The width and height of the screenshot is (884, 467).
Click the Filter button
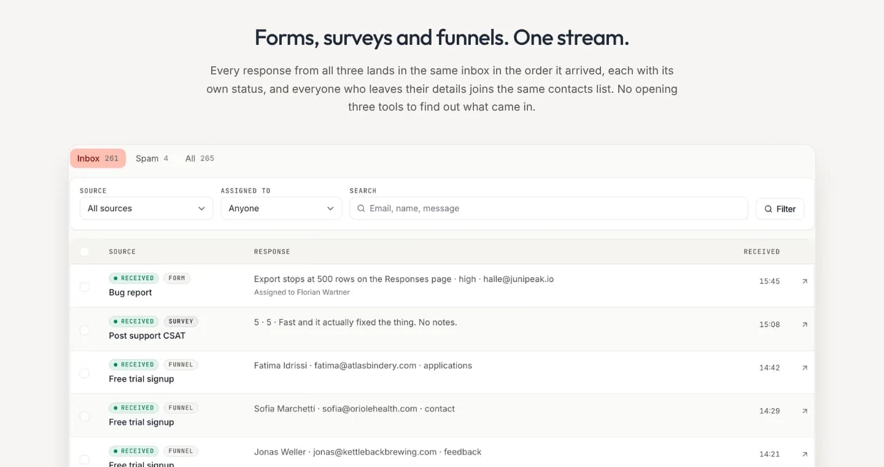780,209
